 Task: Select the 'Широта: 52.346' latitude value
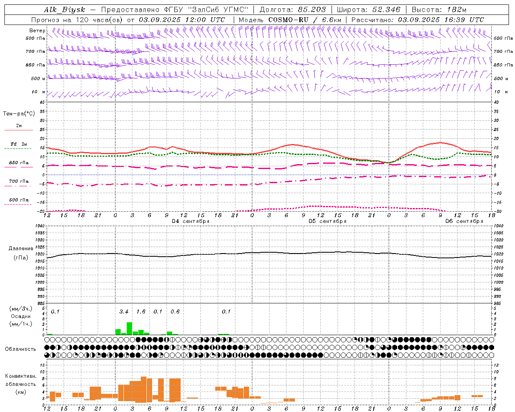pos(369,10)
